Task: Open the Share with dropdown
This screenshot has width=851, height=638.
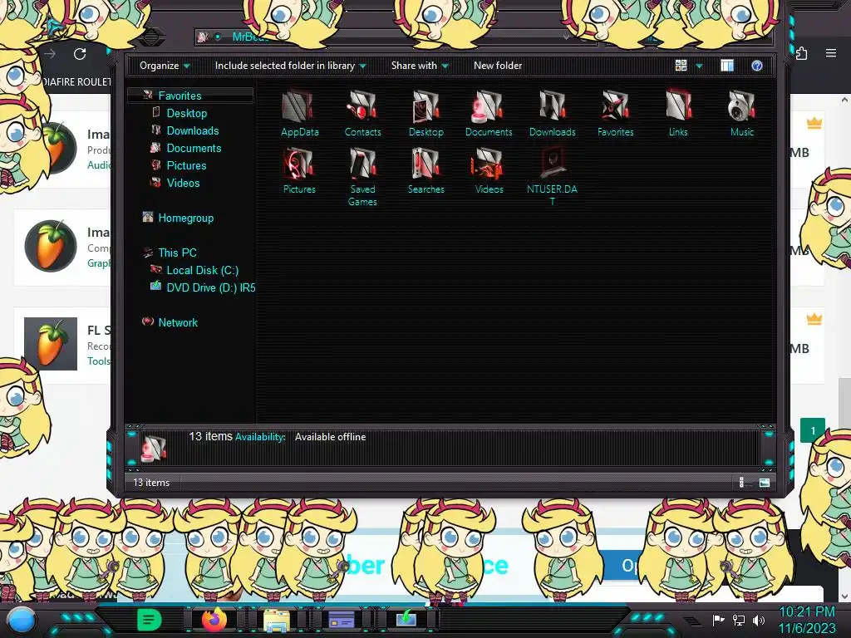Action: pos(420,66)
